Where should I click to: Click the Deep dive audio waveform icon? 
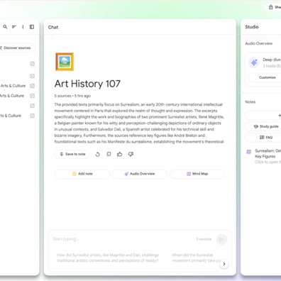pos(254,62)
